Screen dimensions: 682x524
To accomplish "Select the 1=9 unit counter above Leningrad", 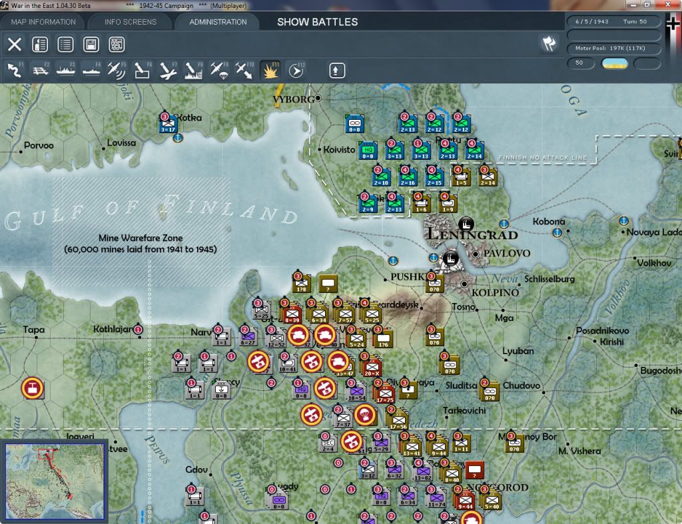I will (448, 204).
